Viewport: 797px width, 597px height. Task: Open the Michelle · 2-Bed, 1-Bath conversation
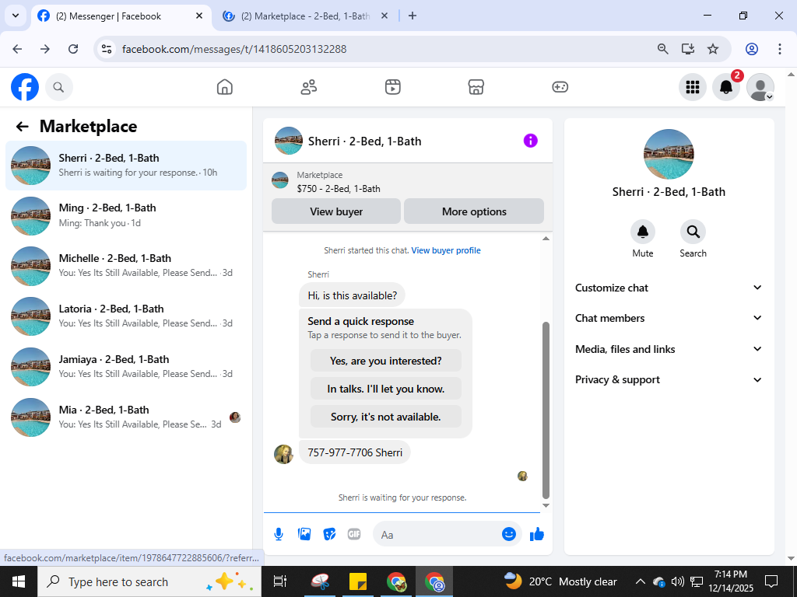(x=126, y=266)
